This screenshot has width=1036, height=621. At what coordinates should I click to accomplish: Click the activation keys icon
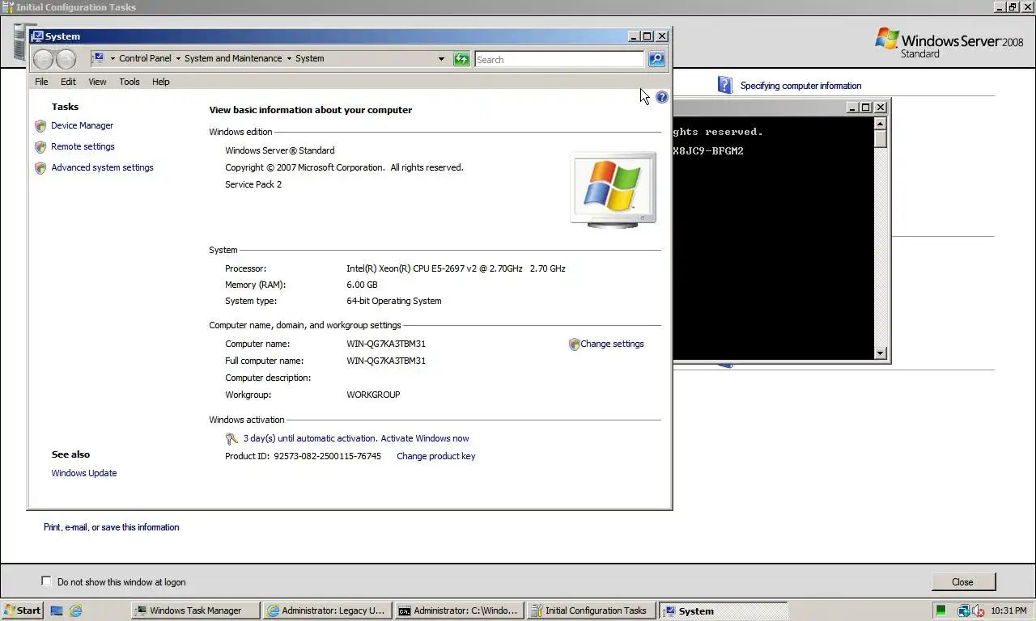point(231,439)
